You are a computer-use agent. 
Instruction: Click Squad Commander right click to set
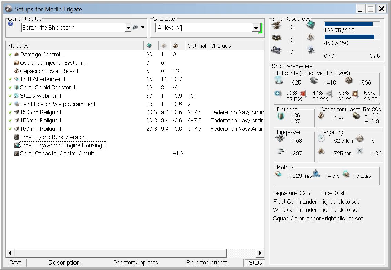point(318,218)
